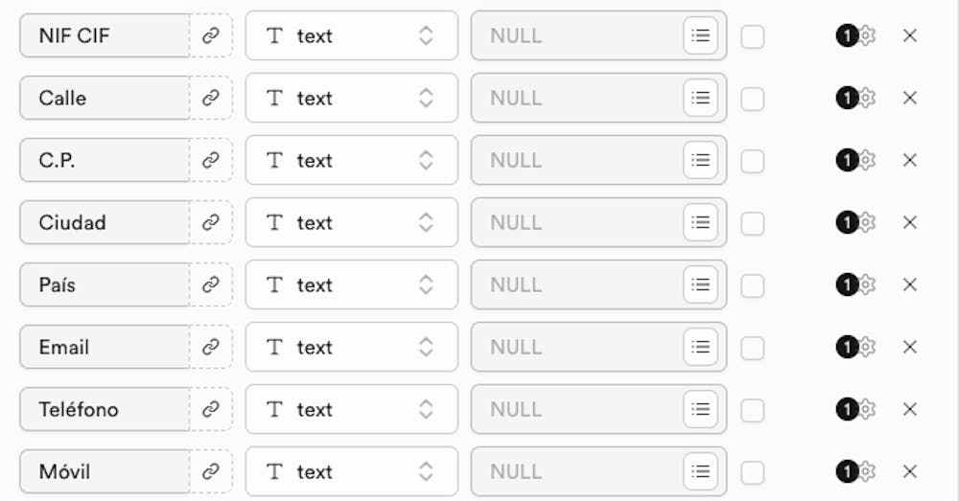Open the link icon beside NIF CIF column
The width and height of the screenshot is (959, 501).
click(x=211, y=35)
